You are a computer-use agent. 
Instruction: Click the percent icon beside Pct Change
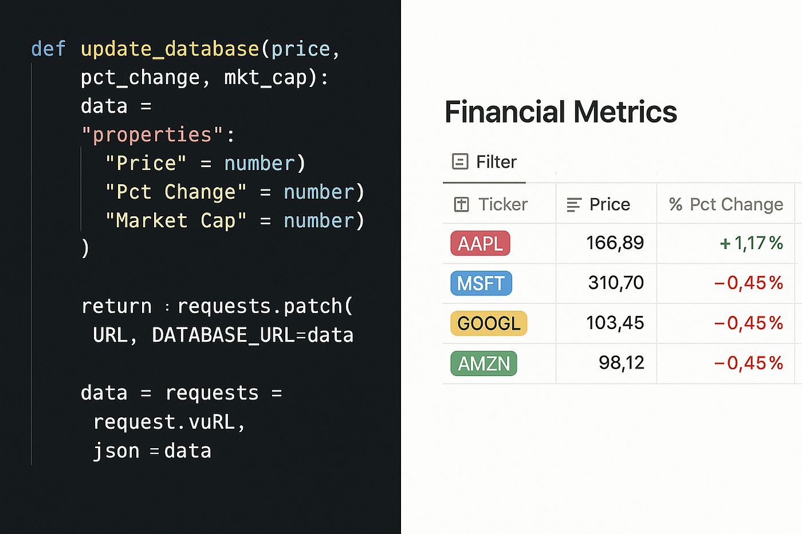[675, 204]
